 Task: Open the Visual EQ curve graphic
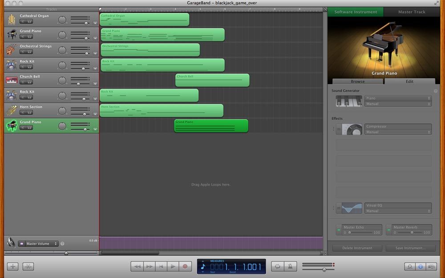[x=352, y=208]
